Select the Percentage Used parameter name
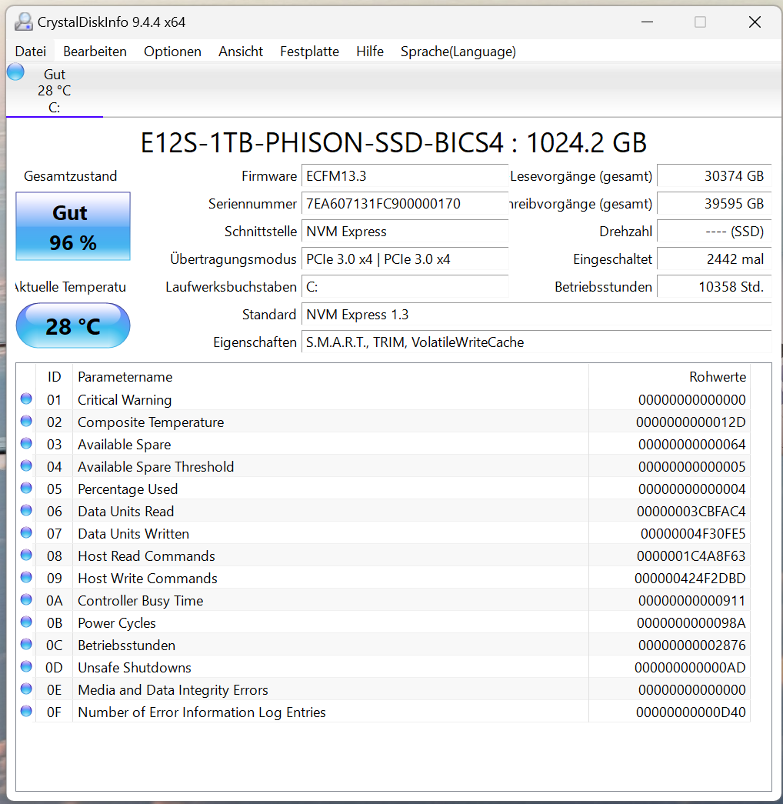 [128, 489]
